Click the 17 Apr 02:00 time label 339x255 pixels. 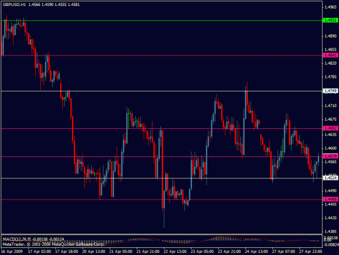point(40,252)
